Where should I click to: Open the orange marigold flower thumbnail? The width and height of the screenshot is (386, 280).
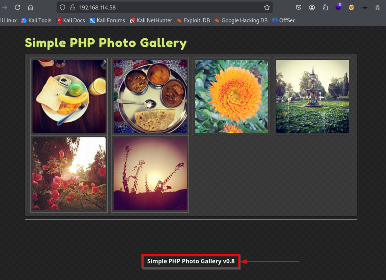pos(231,96)
